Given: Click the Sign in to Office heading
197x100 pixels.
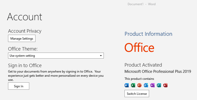Looking at the screenshot, I should [25, 65].
